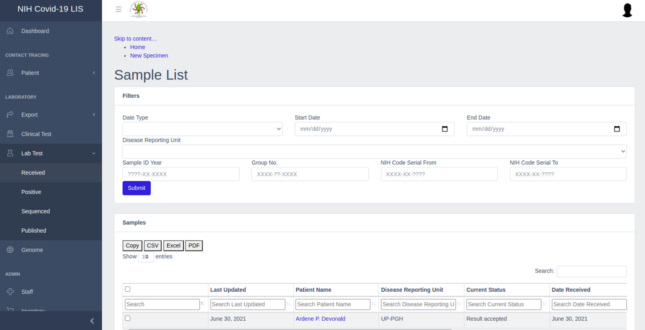This screenshot has height=330, width=645.
Task: Open the Date Type dropdown
Action: pyautogui.click(x=202, y=129)
